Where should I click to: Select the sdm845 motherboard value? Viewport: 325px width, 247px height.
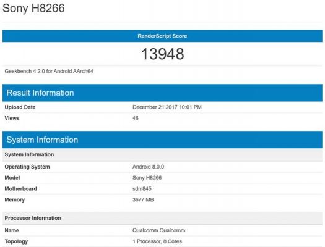point(142,189)
